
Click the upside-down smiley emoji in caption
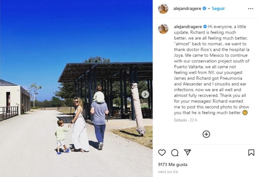245,113
